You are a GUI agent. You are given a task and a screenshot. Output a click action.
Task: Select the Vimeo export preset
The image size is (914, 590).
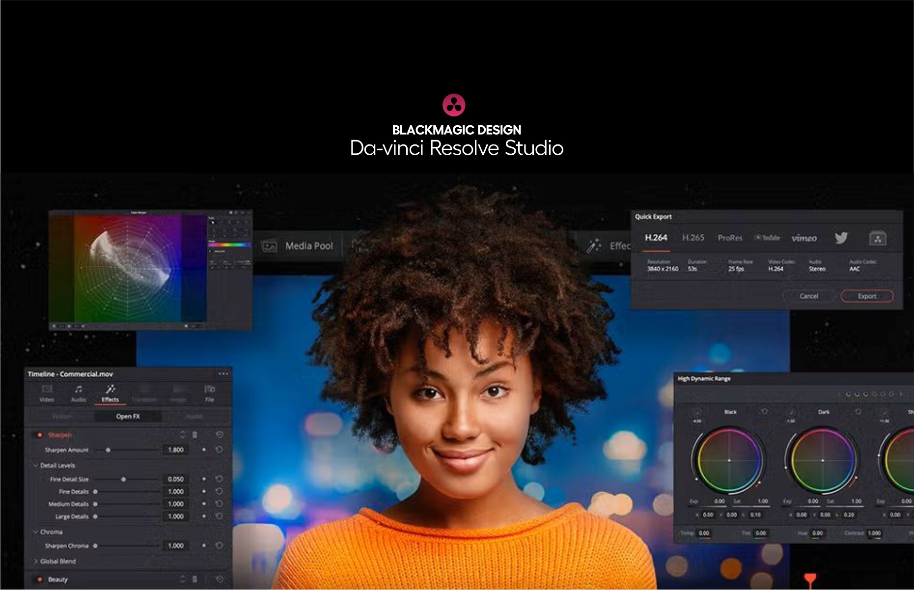pos(804,238)
